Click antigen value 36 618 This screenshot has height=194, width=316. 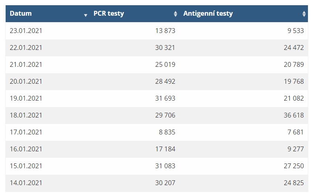(x=294, y=115)
